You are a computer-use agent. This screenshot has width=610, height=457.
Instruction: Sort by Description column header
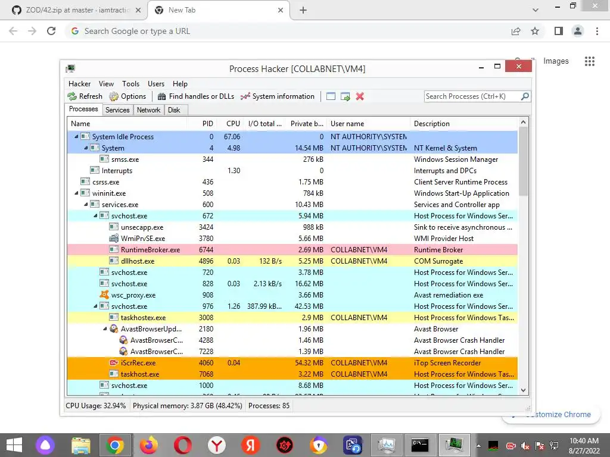[464, 124]
